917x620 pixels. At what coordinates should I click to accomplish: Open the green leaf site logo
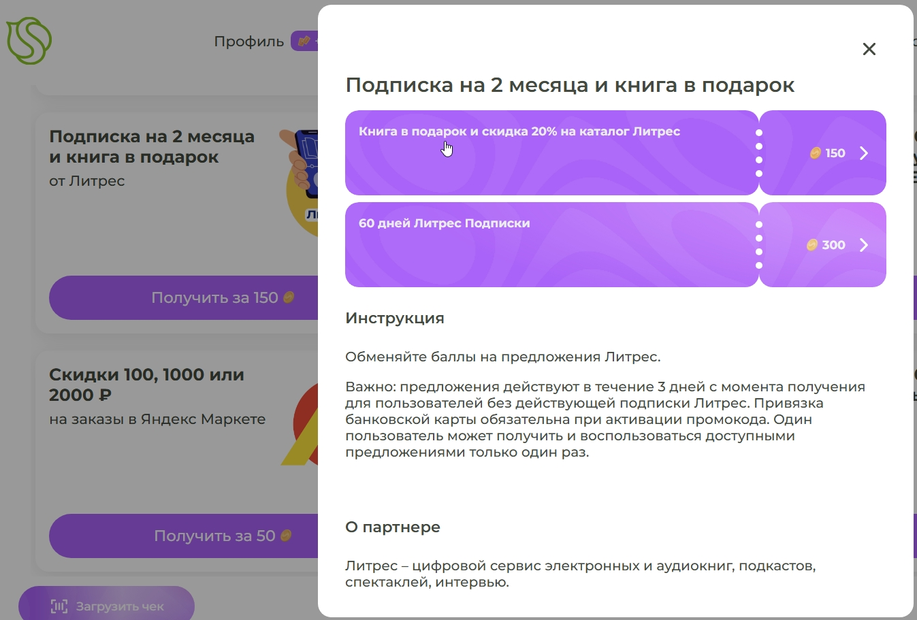[29, 41]
